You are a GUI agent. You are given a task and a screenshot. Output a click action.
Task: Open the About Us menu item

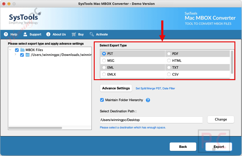coord(59,34)
